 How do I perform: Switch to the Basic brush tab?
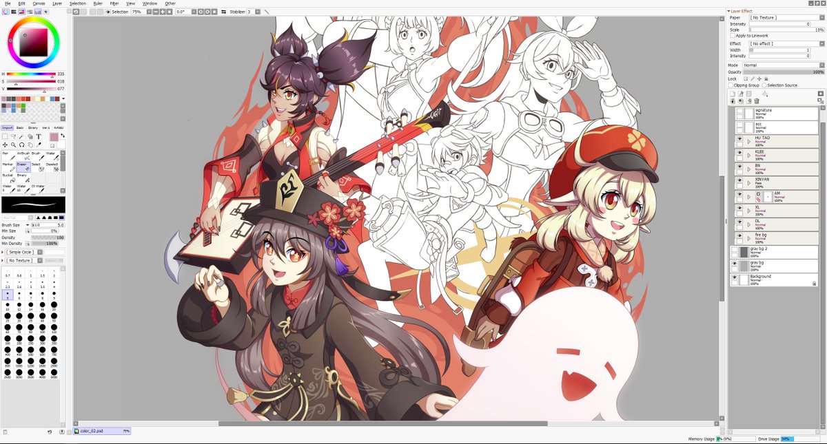20,127
